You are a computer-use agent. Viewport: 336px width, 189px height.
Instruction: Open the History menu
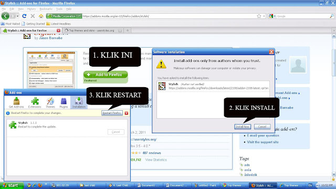click(x=31, y=9)
